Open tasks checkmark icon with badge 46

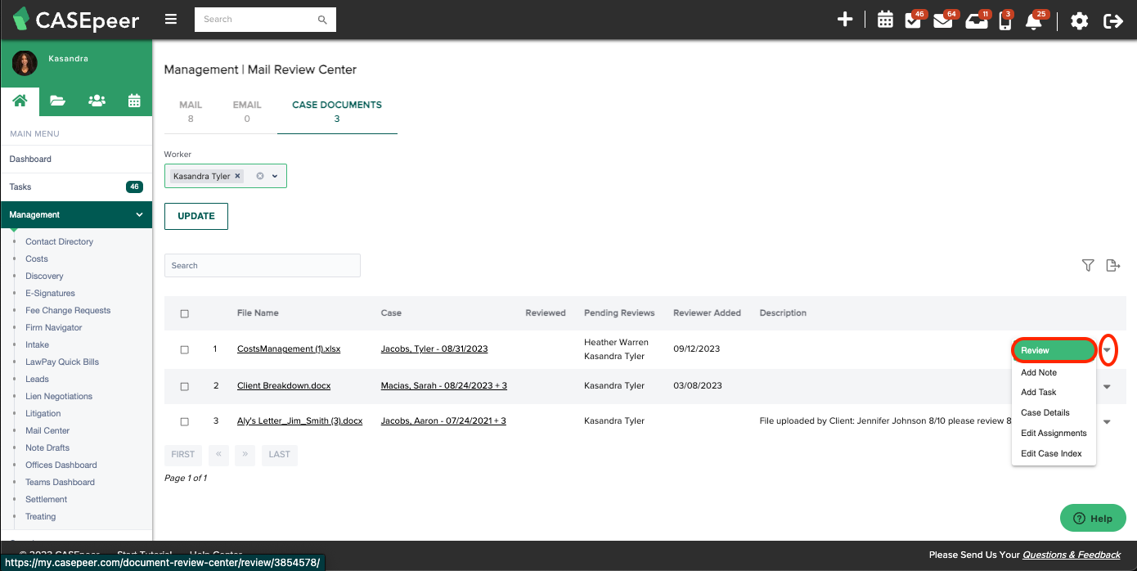click(x=913, y=21)
